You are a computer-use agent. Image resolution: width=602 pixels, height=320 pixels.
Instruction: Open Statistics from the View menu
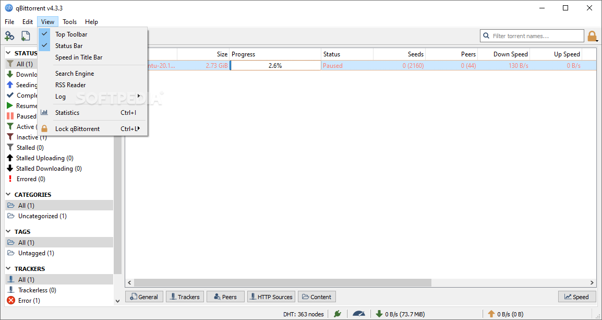pos(92,113)
